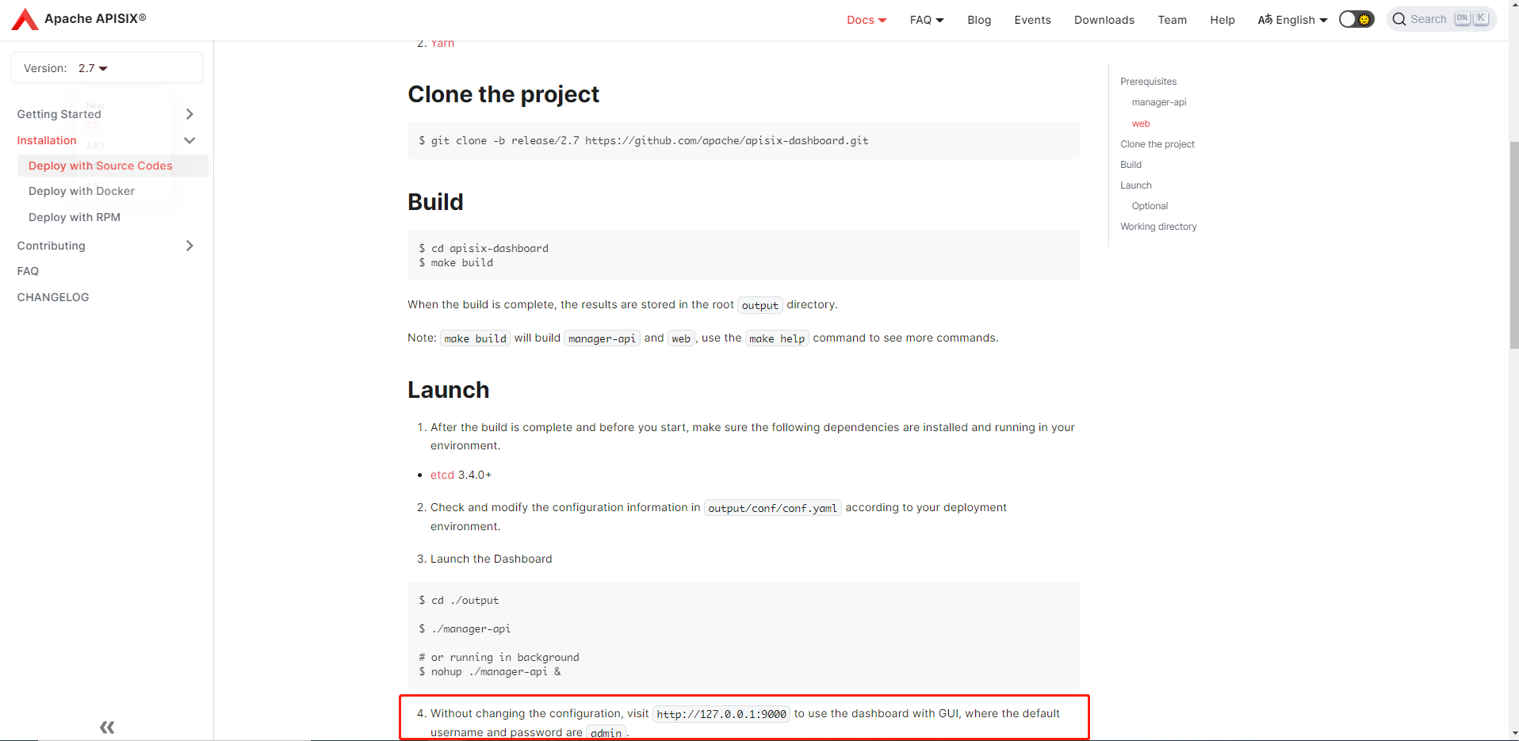Screen dimensions: 1519x741
Task: Click the Search input box
Action: click(1441, 19)
